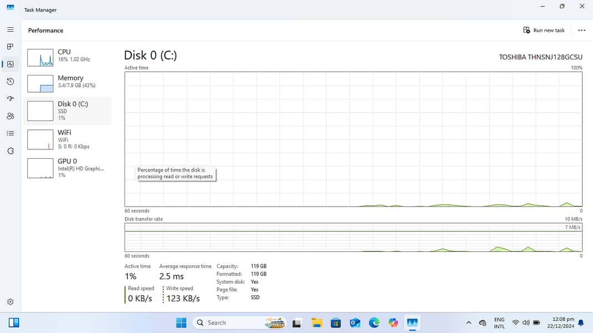Open the widgets panel at taskbar left
The image size is (593, 333).
(x=14, y=323)
